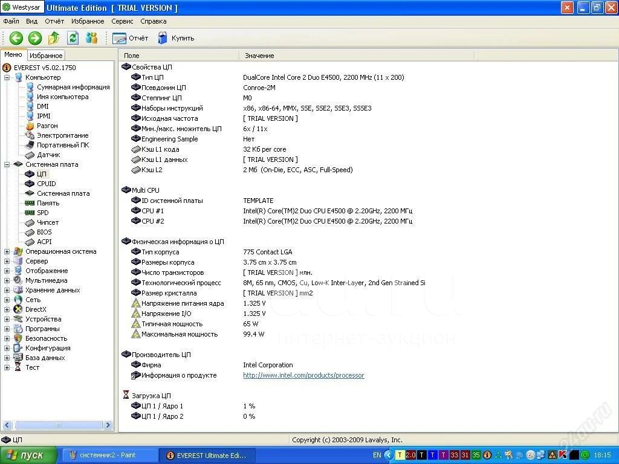
Task: Select the ЦП item in the tree
Action: [x=42, y=174]
